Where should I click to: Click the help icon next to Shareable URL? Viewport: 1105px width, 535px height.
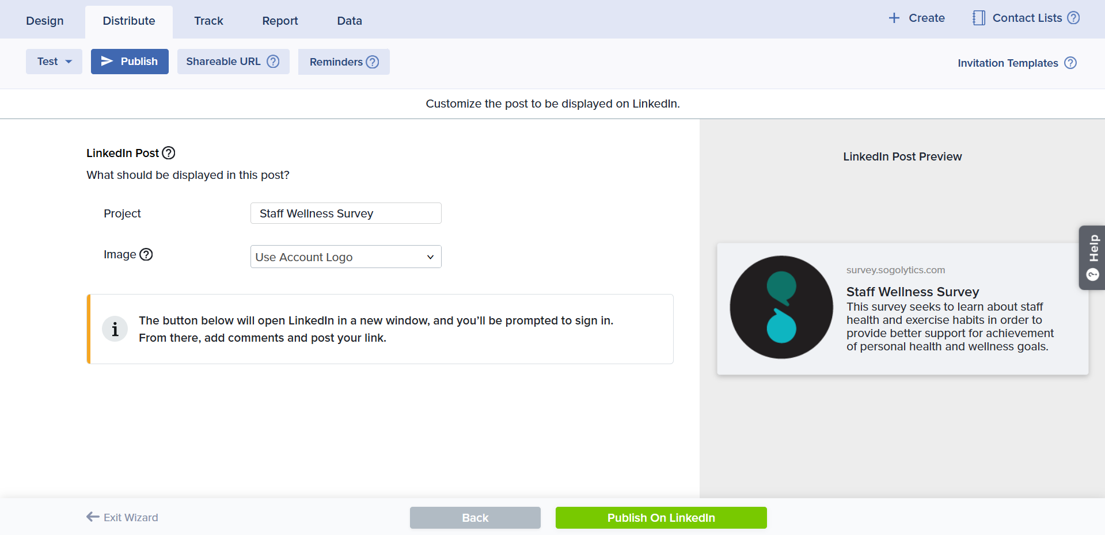(x=273, y=62)
